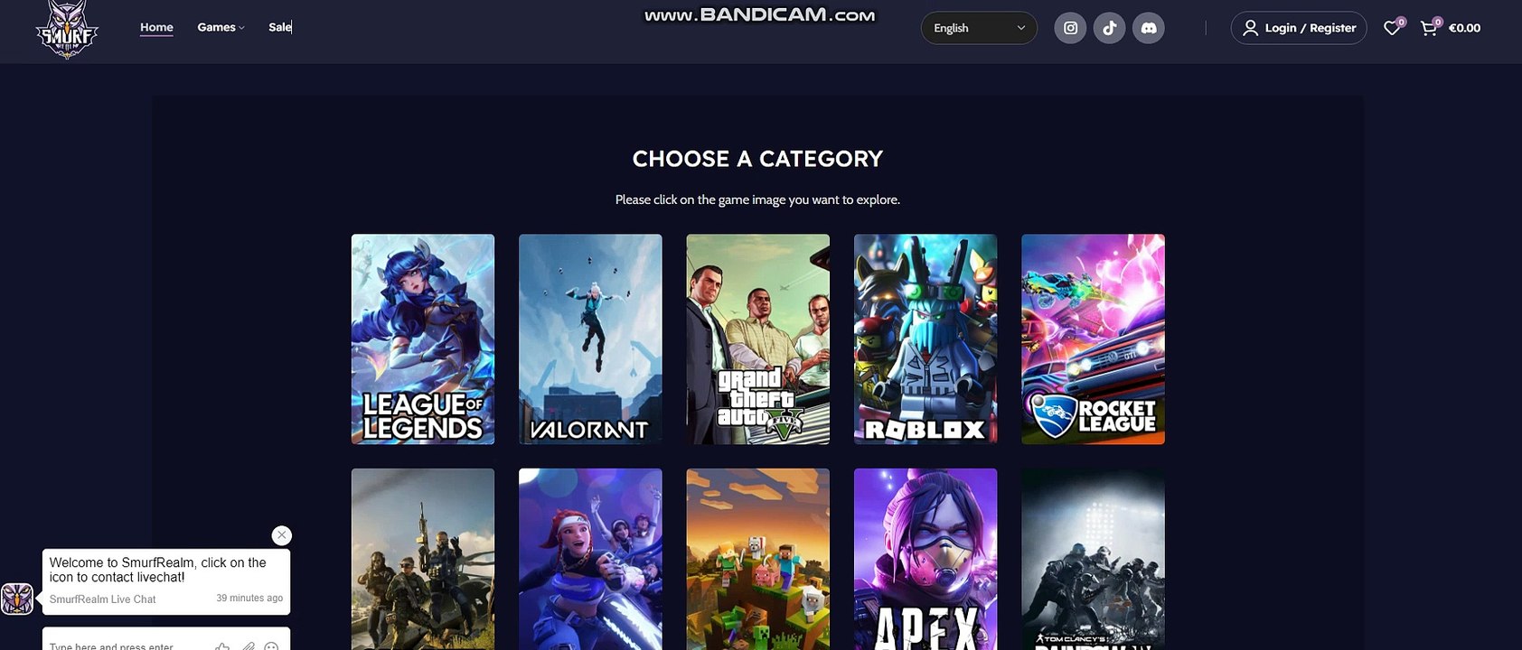Click the emoji icon in chat input
The image size is (1522, 650).
(x=271, y=646)
